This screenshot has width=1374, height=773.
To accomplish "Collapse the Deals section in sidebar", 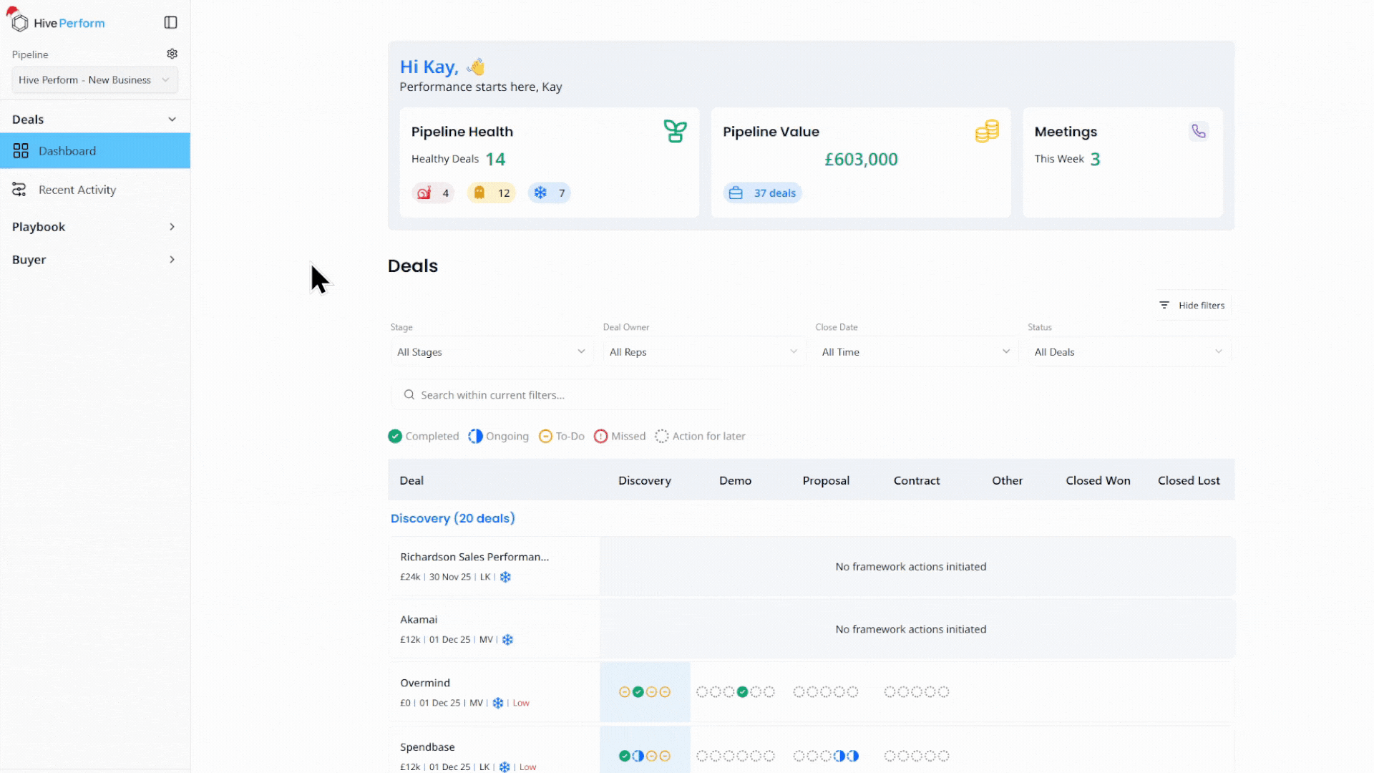I will coord(172,119).
